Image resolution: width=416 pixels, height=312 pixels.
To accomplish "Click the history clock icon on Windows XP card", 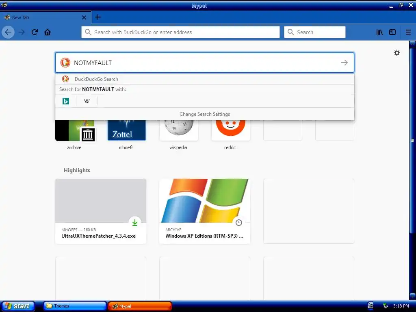I will pyautogui.click(x=239, y=223).
